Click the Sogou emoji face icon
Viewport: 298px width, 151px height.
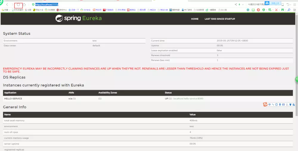pyautogui.click(x=277, y=104)
